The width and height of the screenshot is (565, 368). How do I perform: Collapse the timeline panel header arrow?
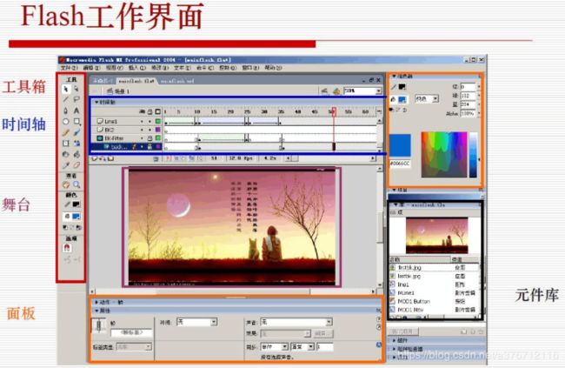pos(96,102)
